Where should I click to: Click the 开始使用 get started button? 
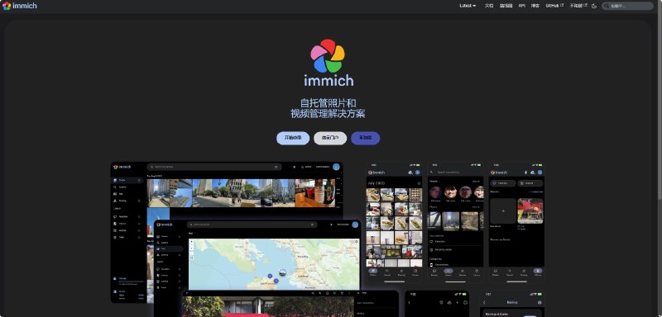click(293, 138)
